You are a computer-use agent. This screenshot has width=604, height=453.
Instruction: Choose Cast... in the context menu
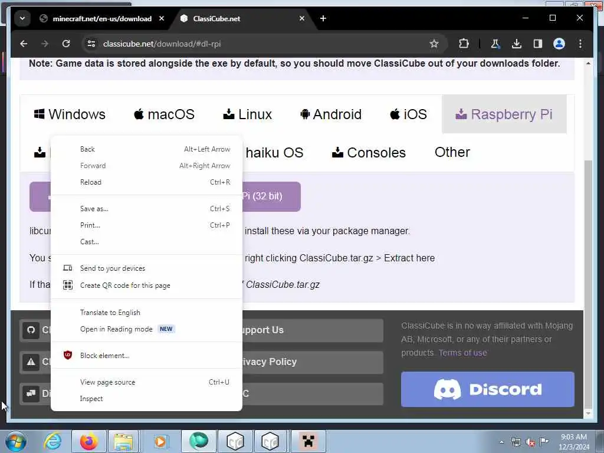[146, 242]
